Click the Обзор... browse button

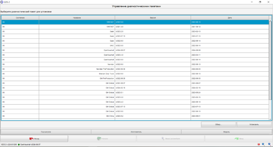pyautogui.click(x=218, y=125)
